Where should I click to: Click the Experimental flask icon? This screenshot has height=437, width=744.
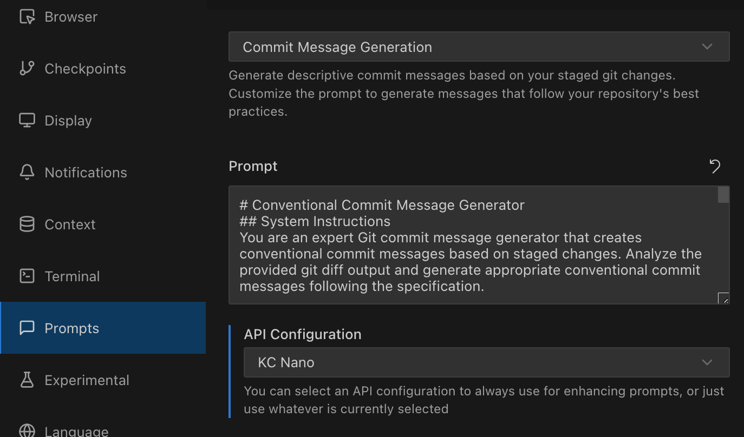pos(26,380)
